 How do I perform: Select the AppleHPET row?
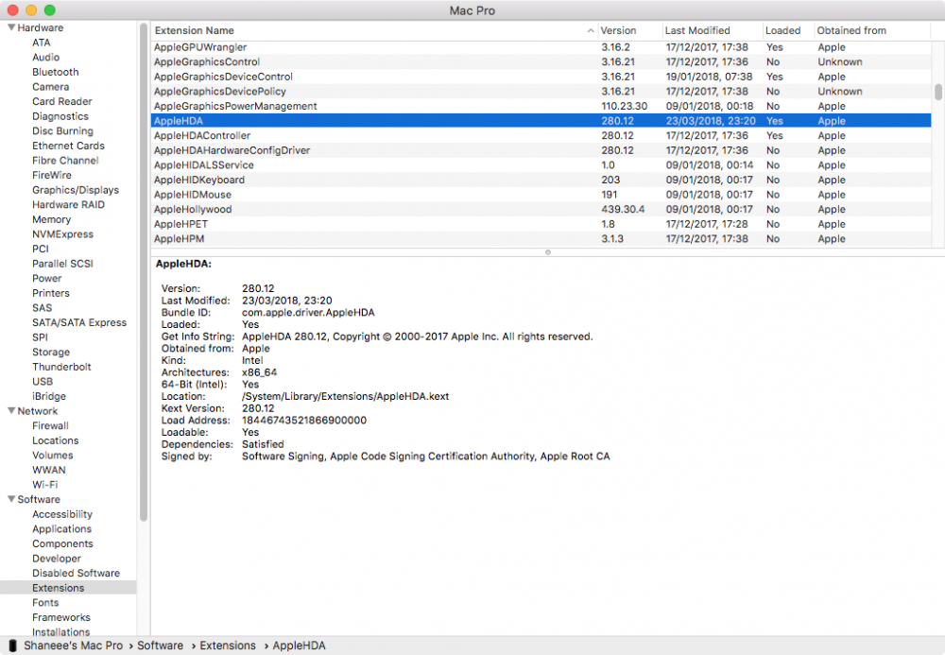point(541,224)
